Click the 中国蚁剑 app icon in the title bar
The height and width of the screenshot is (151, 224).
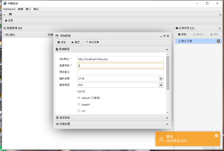coord(5,3)
